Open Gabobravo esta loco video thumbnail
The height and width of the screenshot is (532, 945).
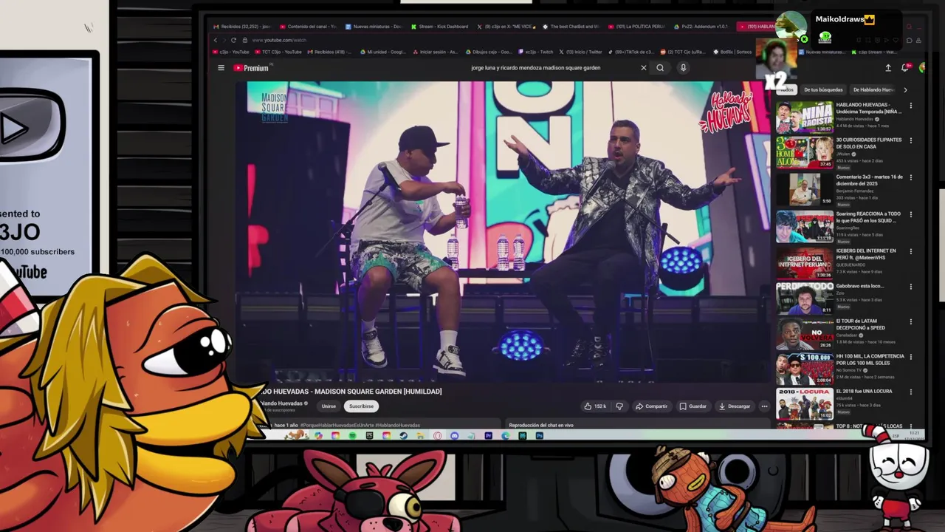(804, 299)
